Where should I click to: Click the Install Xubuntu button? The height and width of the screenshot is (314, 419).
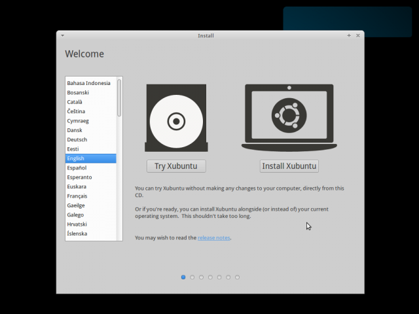click(289, 166)
